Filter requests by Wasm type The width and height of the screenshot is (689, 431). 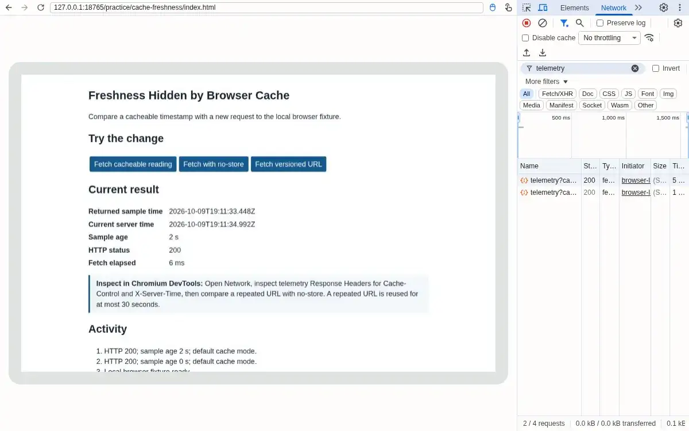click(620, 105)
